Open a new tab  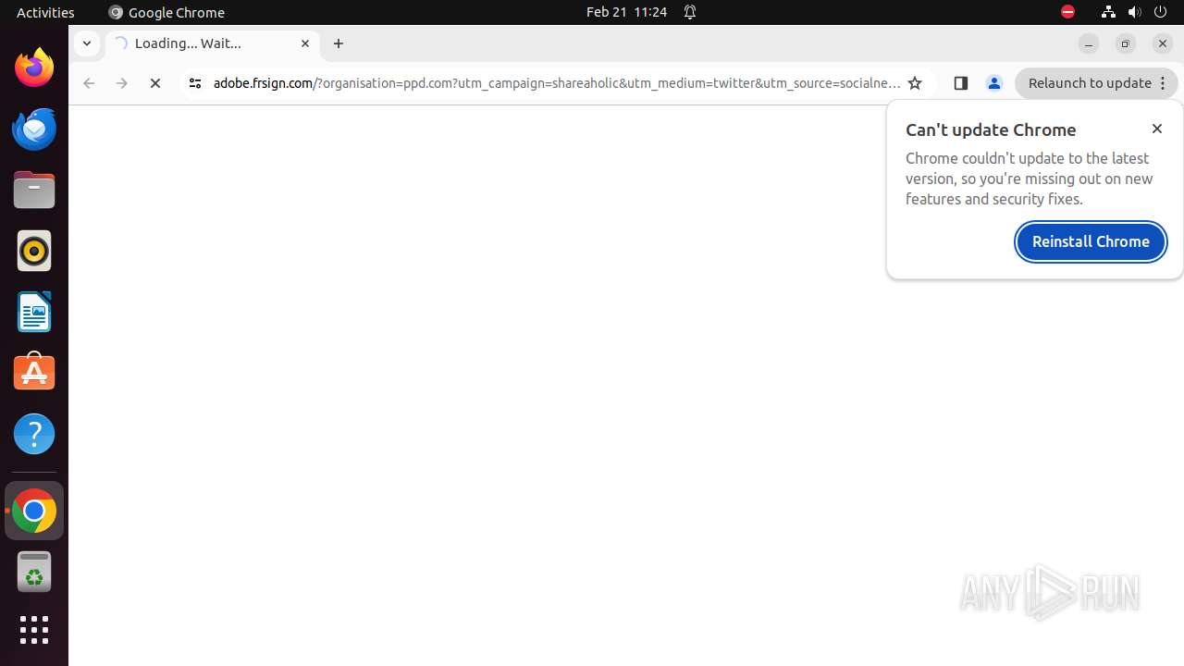339,43
